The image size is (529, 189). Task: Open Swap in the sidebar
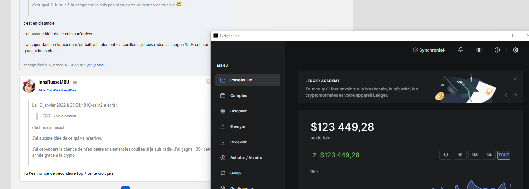(x=248, y=173)
